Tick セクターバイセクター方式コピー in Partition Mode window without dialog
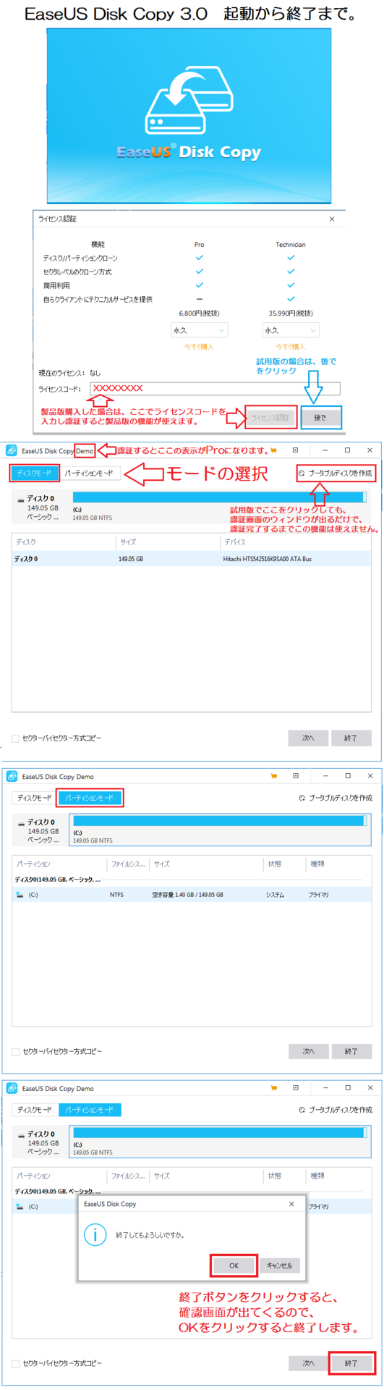384x1390 pixels. point(16,1051)
